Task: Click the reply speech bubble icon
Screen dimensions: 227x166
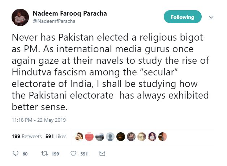Action: (16, 154)
